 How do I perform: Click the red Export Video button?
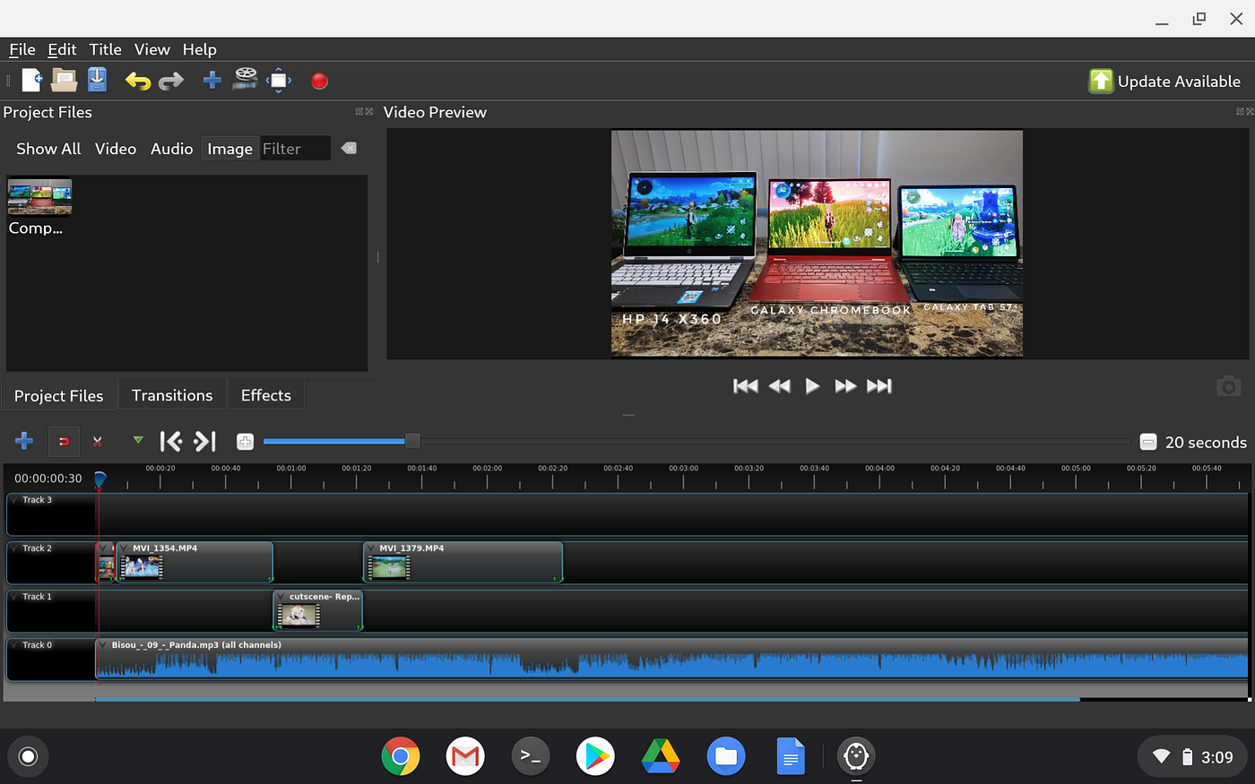pyautogui.click(x=319, y=82)
